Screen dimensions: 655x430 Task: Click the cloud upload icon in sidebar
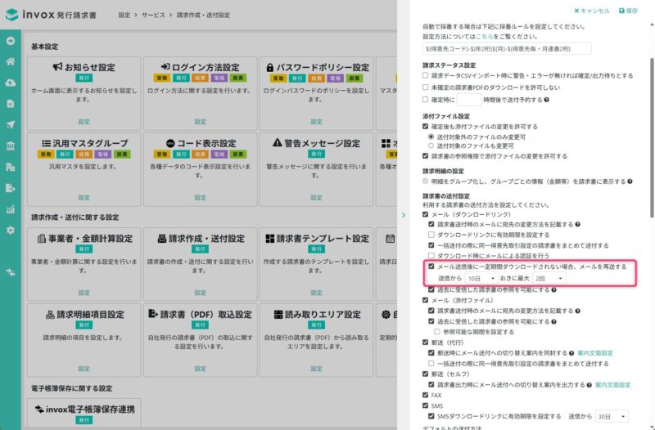click(11, 83)
